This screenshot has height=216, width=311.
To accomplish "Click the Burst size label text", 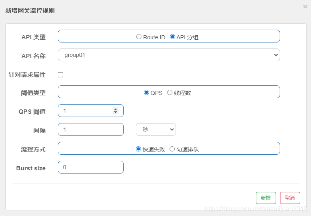I will (31, 168).
